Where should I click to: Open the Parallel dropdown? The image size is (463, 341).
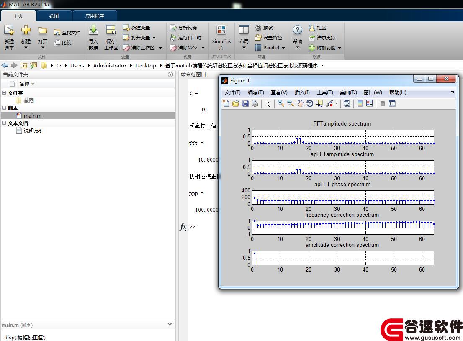pos(283,48)
